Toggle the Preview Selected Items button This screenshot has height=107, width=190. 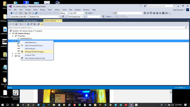[x=42, y=24]
